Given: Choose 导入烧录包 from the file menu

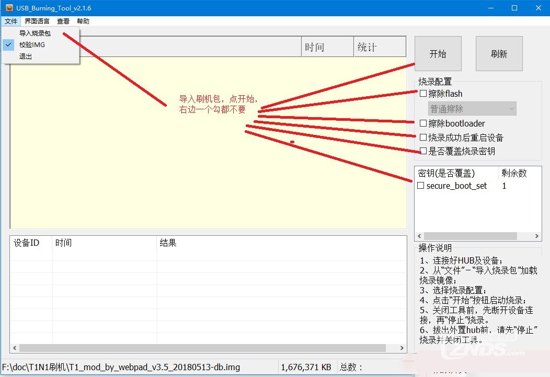Looking at the screenshot, I should (40, 33).
